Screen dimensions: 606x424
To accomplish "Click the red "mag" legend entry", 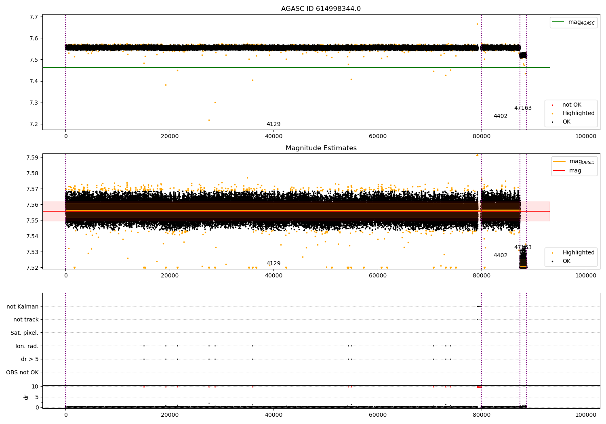I will [x=575, y=171].
